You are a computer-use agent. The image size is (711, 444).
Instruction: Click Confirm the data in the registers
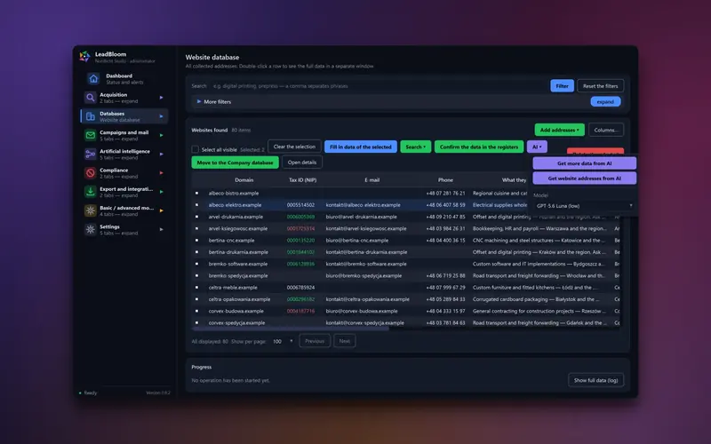pos(479,147)
